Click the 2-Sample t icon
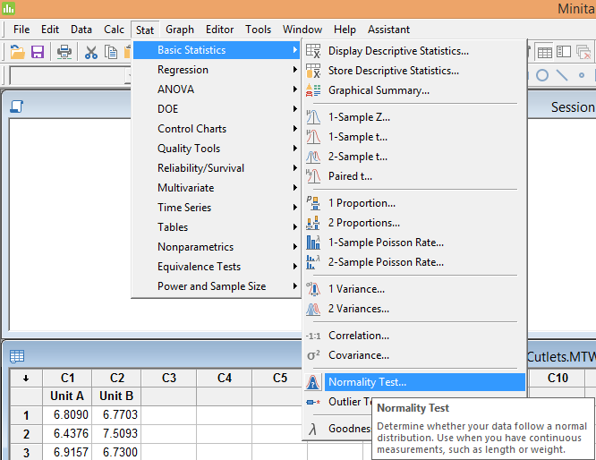This screenshot has width=596, height=460. [x=313, y=157]
